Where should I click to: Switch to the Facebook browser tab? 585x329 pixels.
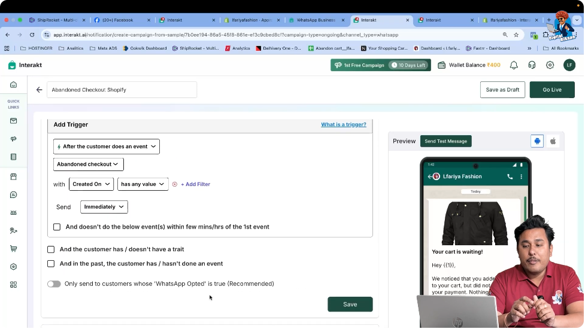[x=122, y=20]
